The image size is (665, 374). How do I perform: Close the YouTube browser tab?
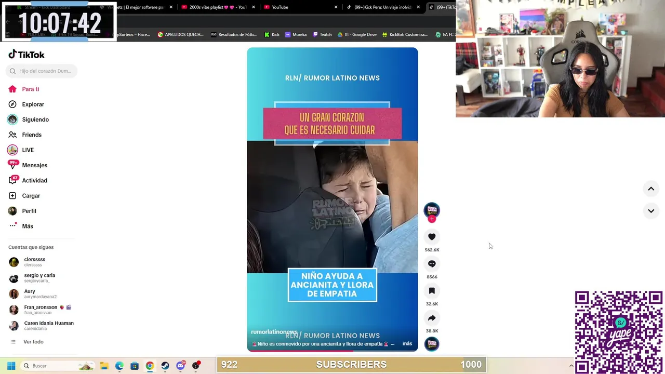[x=336, y=7]
